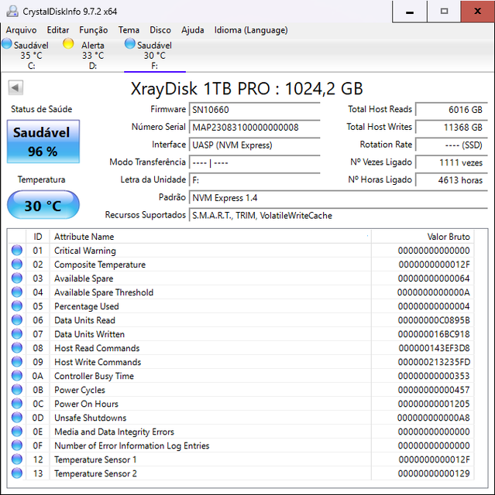Open the Arquivo menu

(21, 30)
